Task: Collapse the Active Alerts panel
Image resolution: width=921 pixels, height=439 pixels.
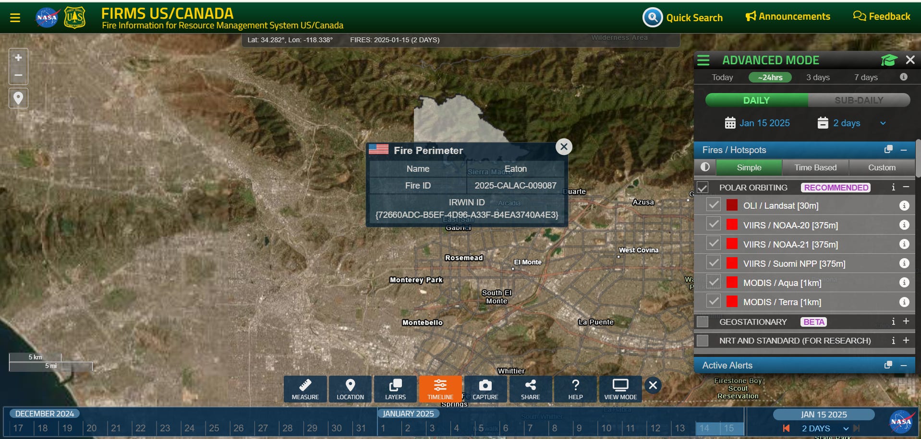Action: coord(904,366)
